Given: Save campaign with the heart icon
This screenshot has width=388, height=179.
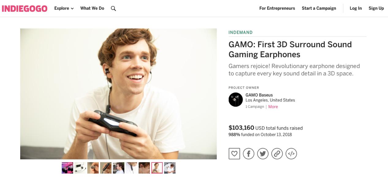Looking at the screenshot, I should click(234, 154).
